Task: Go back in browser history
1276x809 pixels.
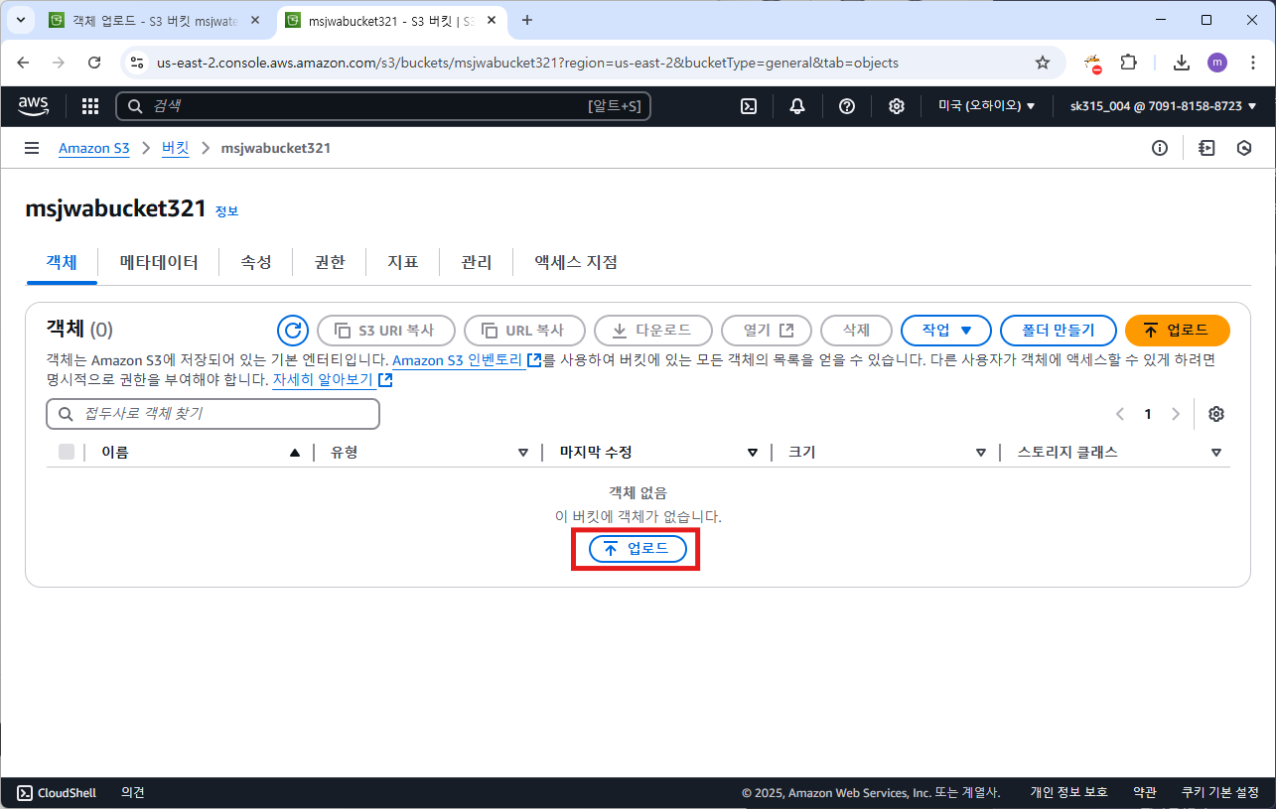Action: pos(24,63)
